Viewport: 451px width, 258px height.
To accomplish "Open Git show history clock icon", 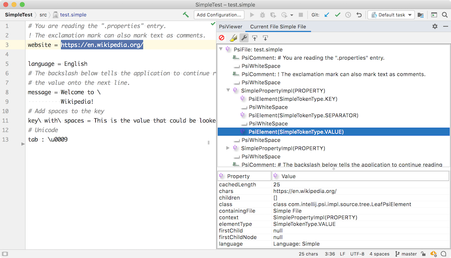I will tap(348, 15).
